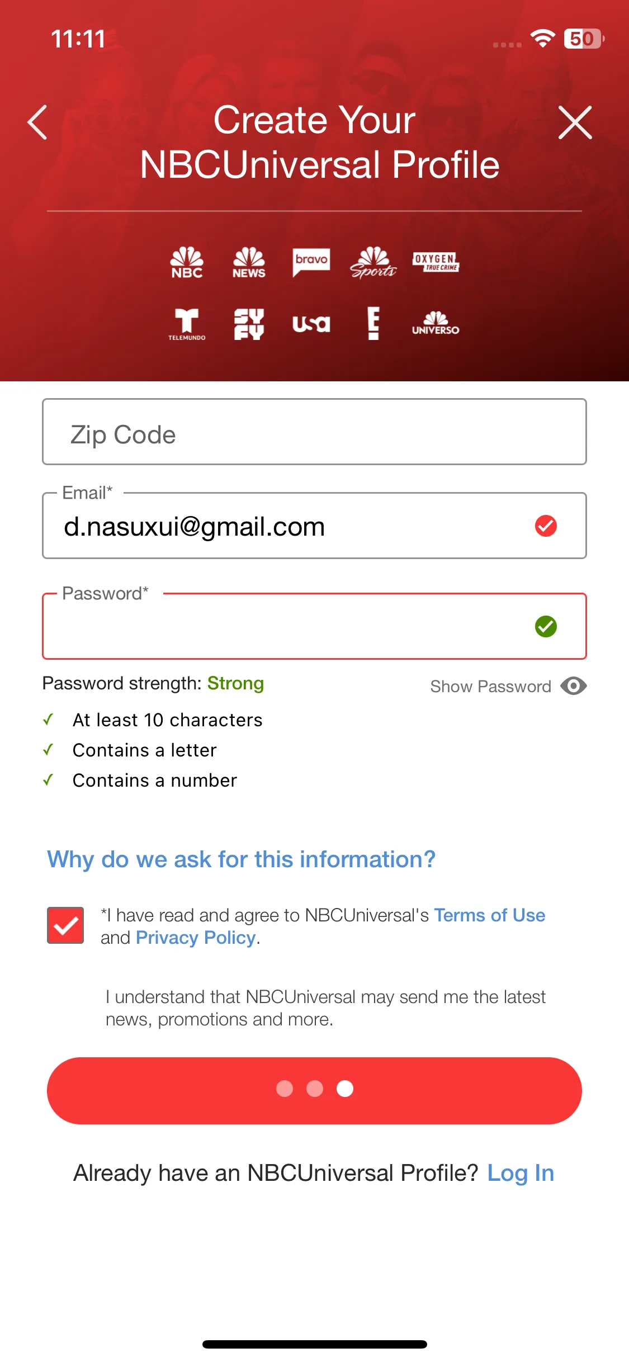The height and width of the screenshot is (1362, 629).
Task: Tap the E! network logo
Action: (x=373, y=324)
